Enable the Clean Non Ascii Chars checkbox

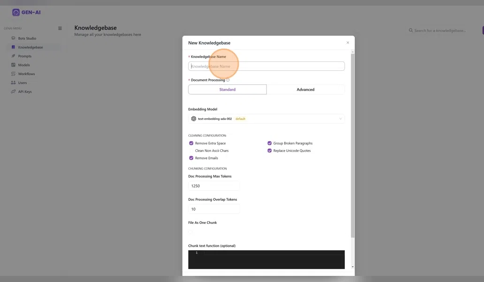[x=191, y=151]
